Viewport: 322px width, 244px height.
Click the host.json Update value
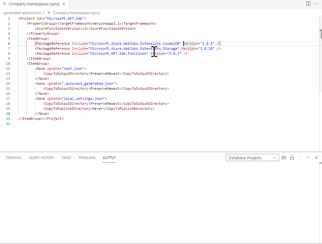[x=73, y=69]
